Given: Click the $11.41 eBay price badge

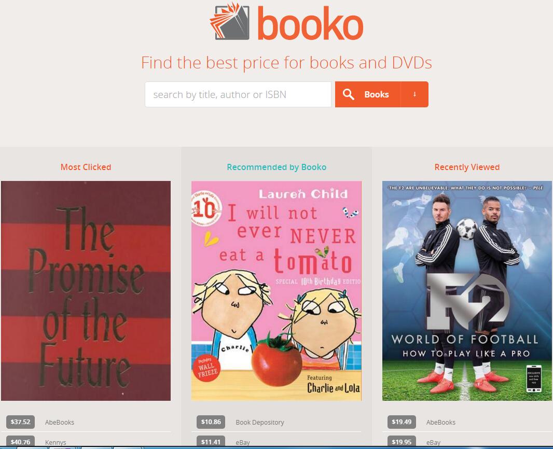Looking at the screenshot, I should pyautogui.click(x=211, y=441).
